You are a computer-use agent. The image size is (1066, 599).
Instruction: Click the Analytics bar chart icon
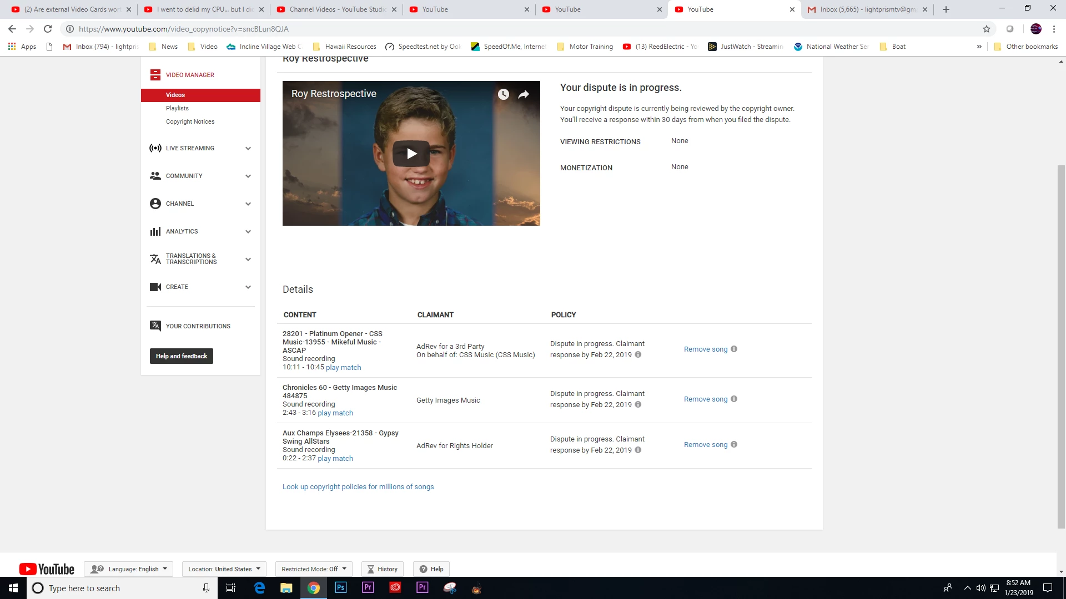click(155, 231)
